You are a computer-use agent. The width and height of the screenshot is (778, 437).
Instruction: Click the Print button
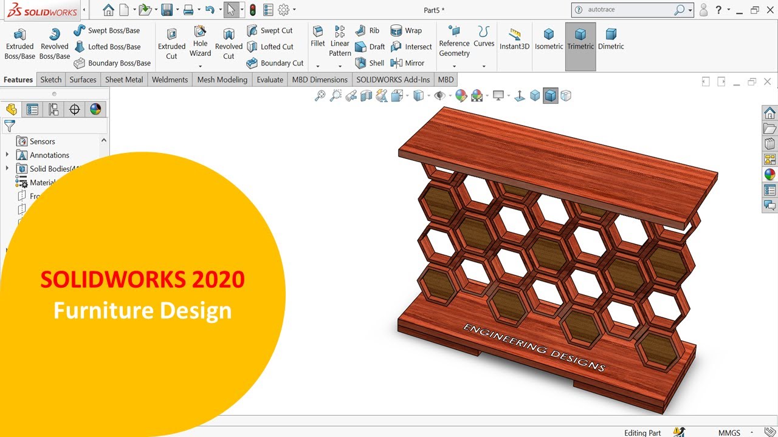[x=188, y=10]
